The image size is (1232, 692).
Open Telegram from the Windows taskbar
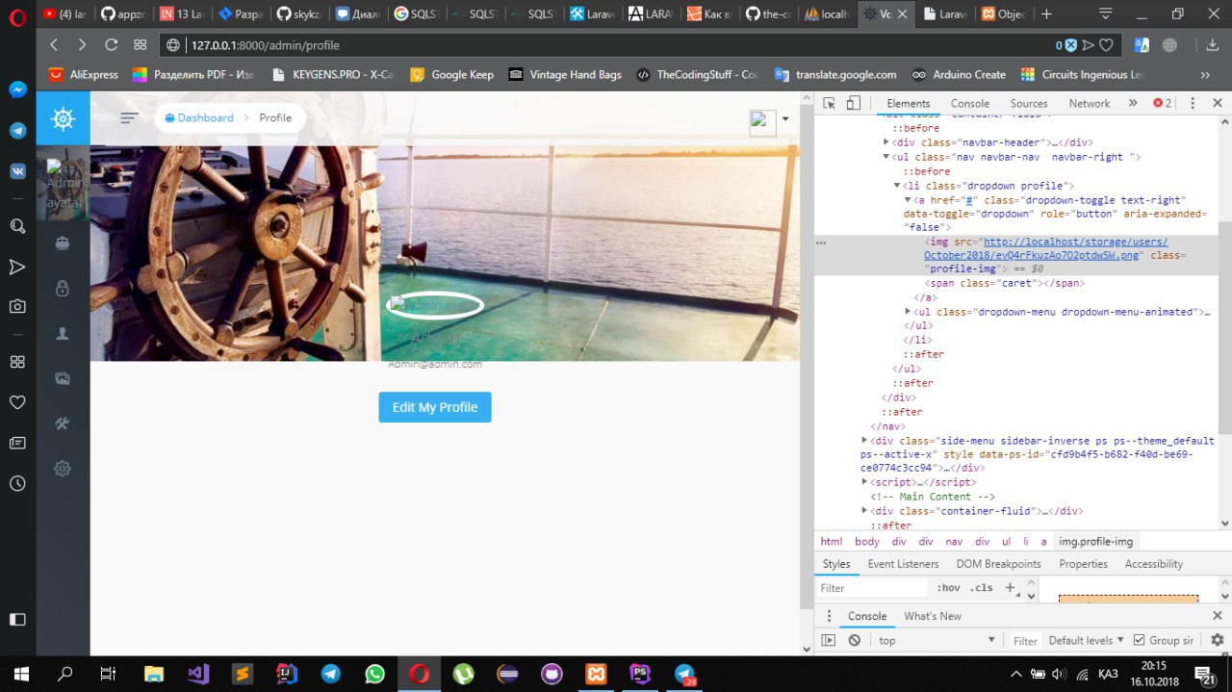tap(330, 674)
